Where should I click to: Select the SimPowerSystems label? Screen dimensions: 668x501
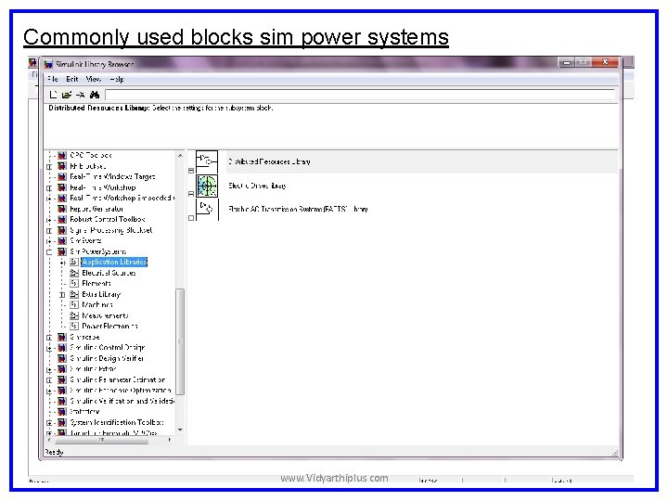click(x=98, y=251)
